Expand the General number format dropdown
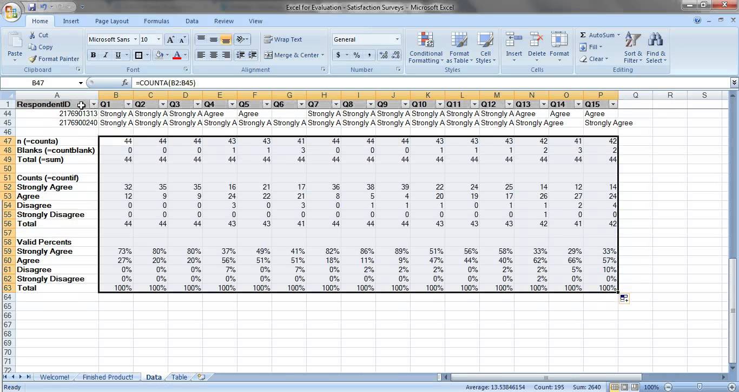The width and height of the screenshot is (739, 392). pos(397,39)
